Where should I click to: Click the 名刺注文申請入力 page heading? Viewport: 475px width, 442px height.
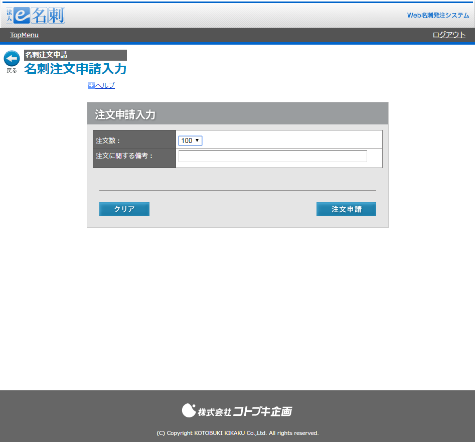click(75, 69)
